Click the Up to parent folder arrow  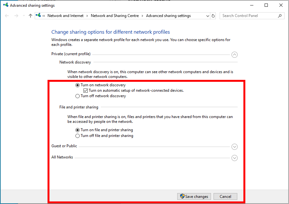(30, 16)
